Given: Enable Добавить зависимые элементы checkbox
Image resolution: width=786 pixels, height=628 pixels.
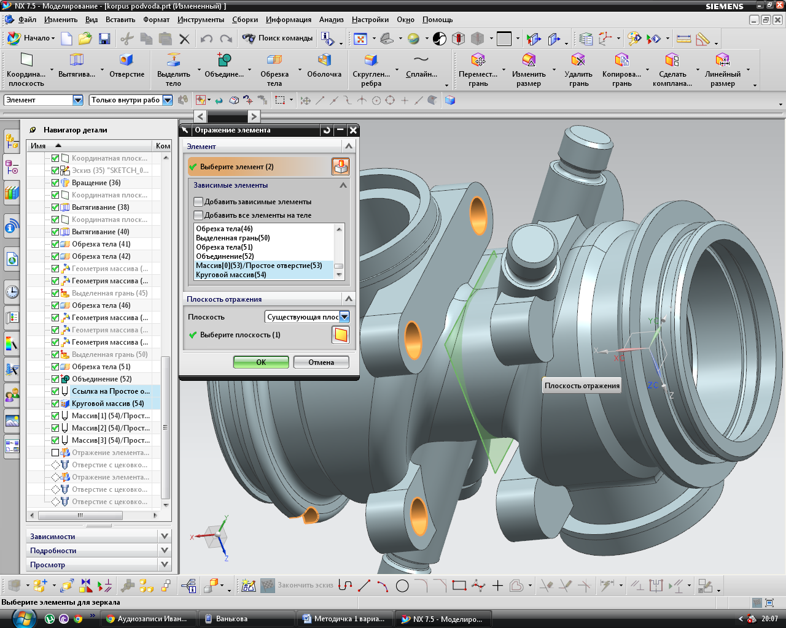Looking at the screenshot, I should pos(198,201).
